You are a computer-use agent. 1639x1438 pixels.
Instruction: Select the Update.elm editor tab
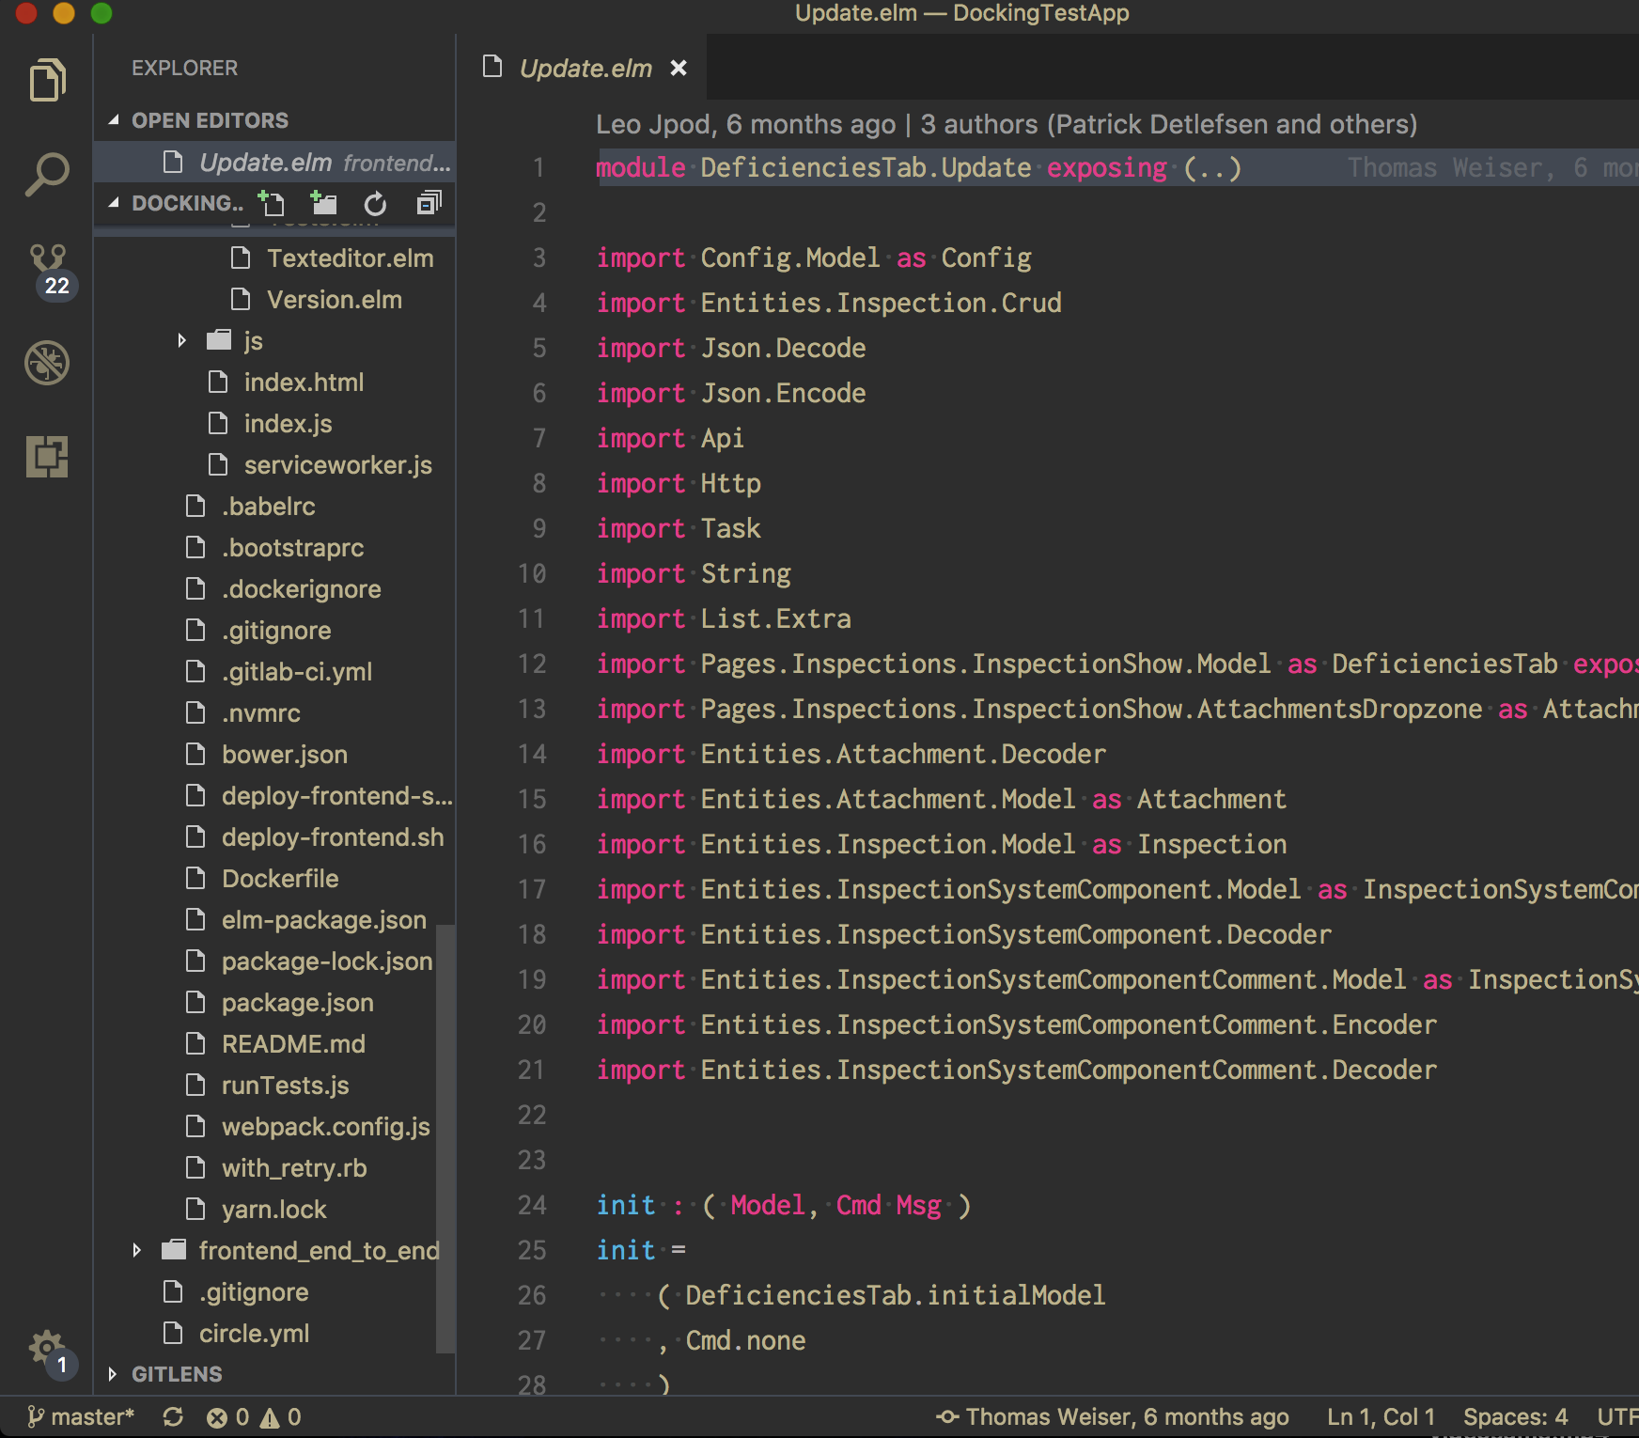point(585,68)
